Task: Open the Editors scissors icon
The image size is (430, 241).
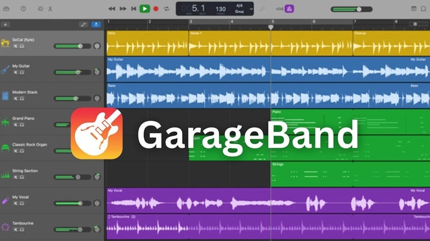Action: click(50, 9)
